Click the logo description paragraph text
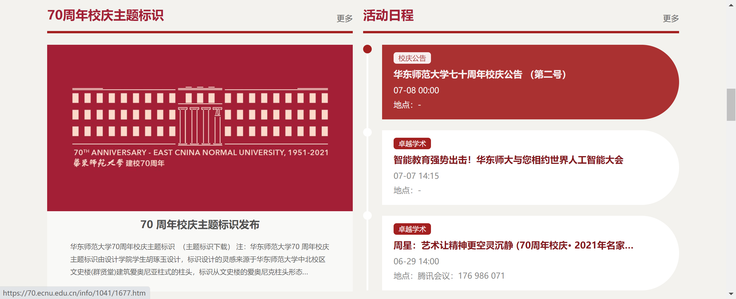The height and width of the screenshot is (299, 736). click(200, 259)
